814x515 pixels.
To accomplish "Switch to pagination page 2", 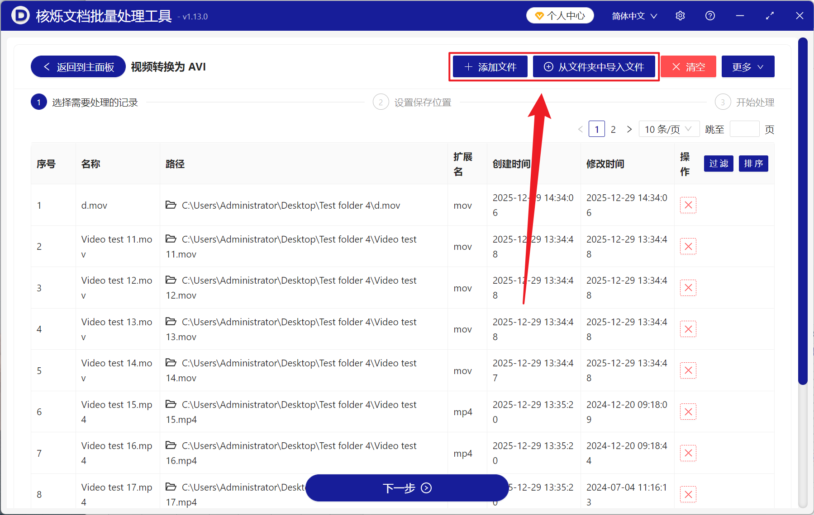I will click(613, 129).
